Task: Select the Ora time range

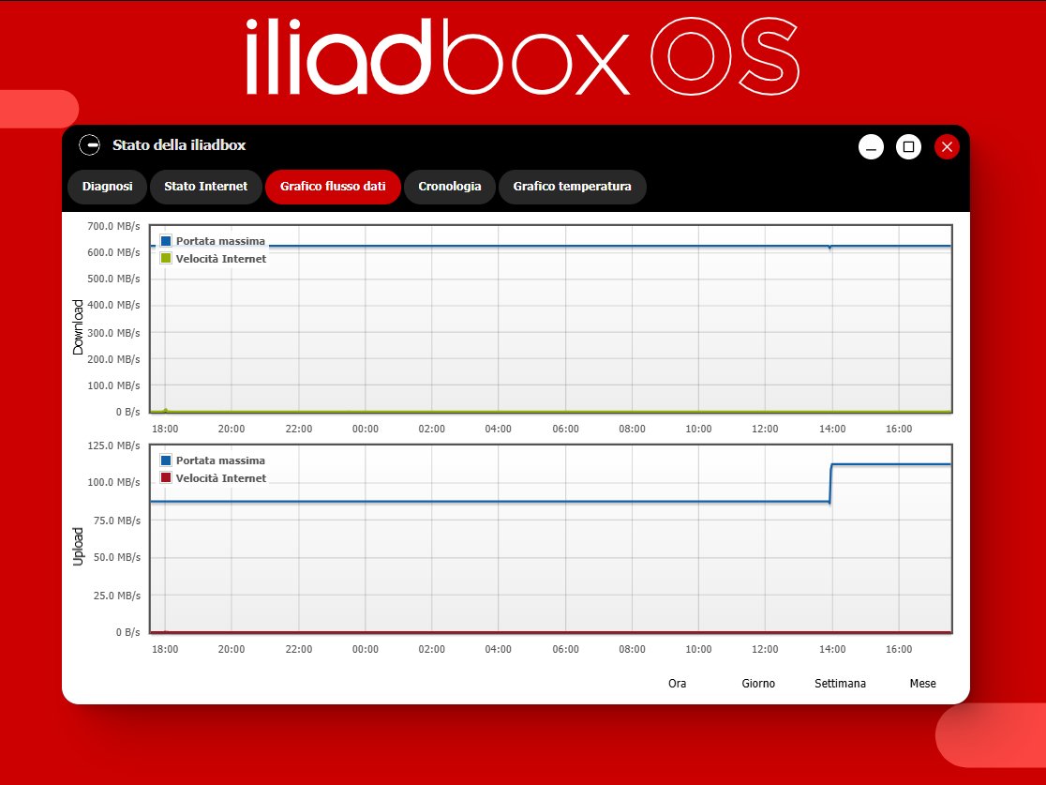Action: pos(677,683)
